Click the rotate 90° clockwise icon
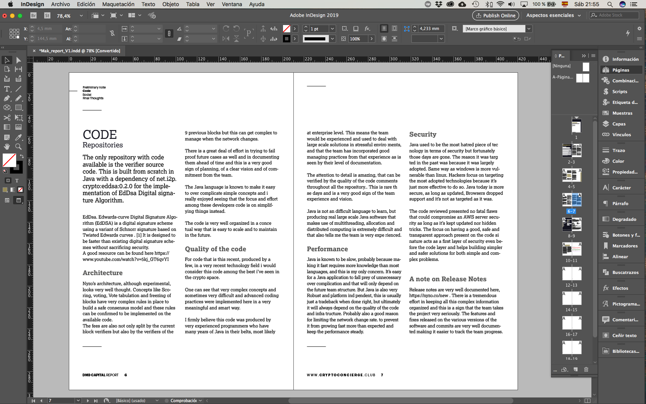This screenshot has width=646, height=404. (x=226, y=28)
